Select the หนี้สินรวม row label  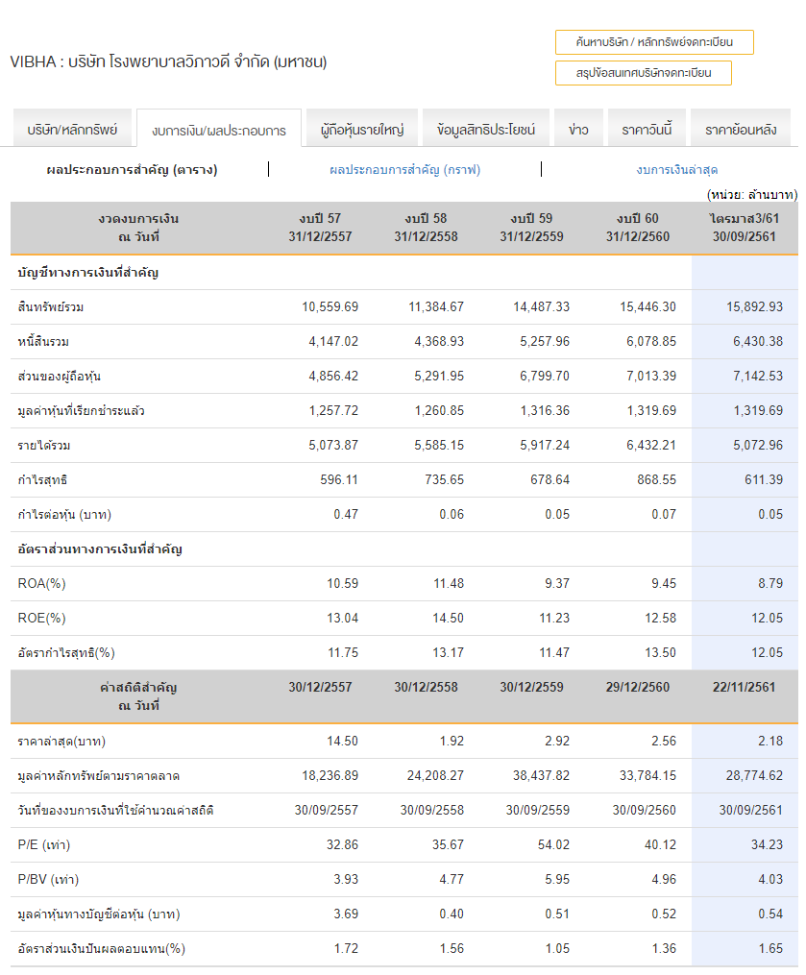tap(43, 341)
